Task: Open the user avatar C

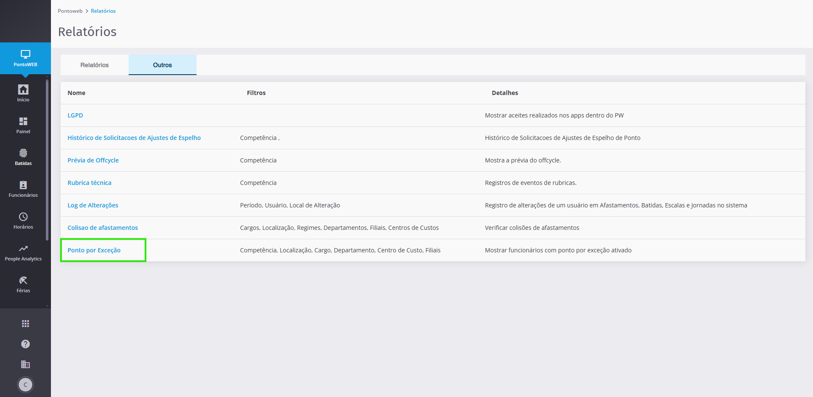Action: click(25, 385)
